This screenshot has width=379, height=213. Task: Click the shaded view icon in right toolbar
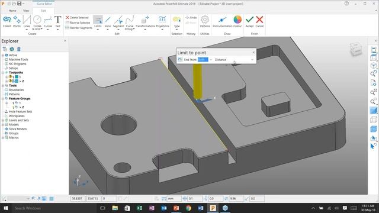[374, 111]
